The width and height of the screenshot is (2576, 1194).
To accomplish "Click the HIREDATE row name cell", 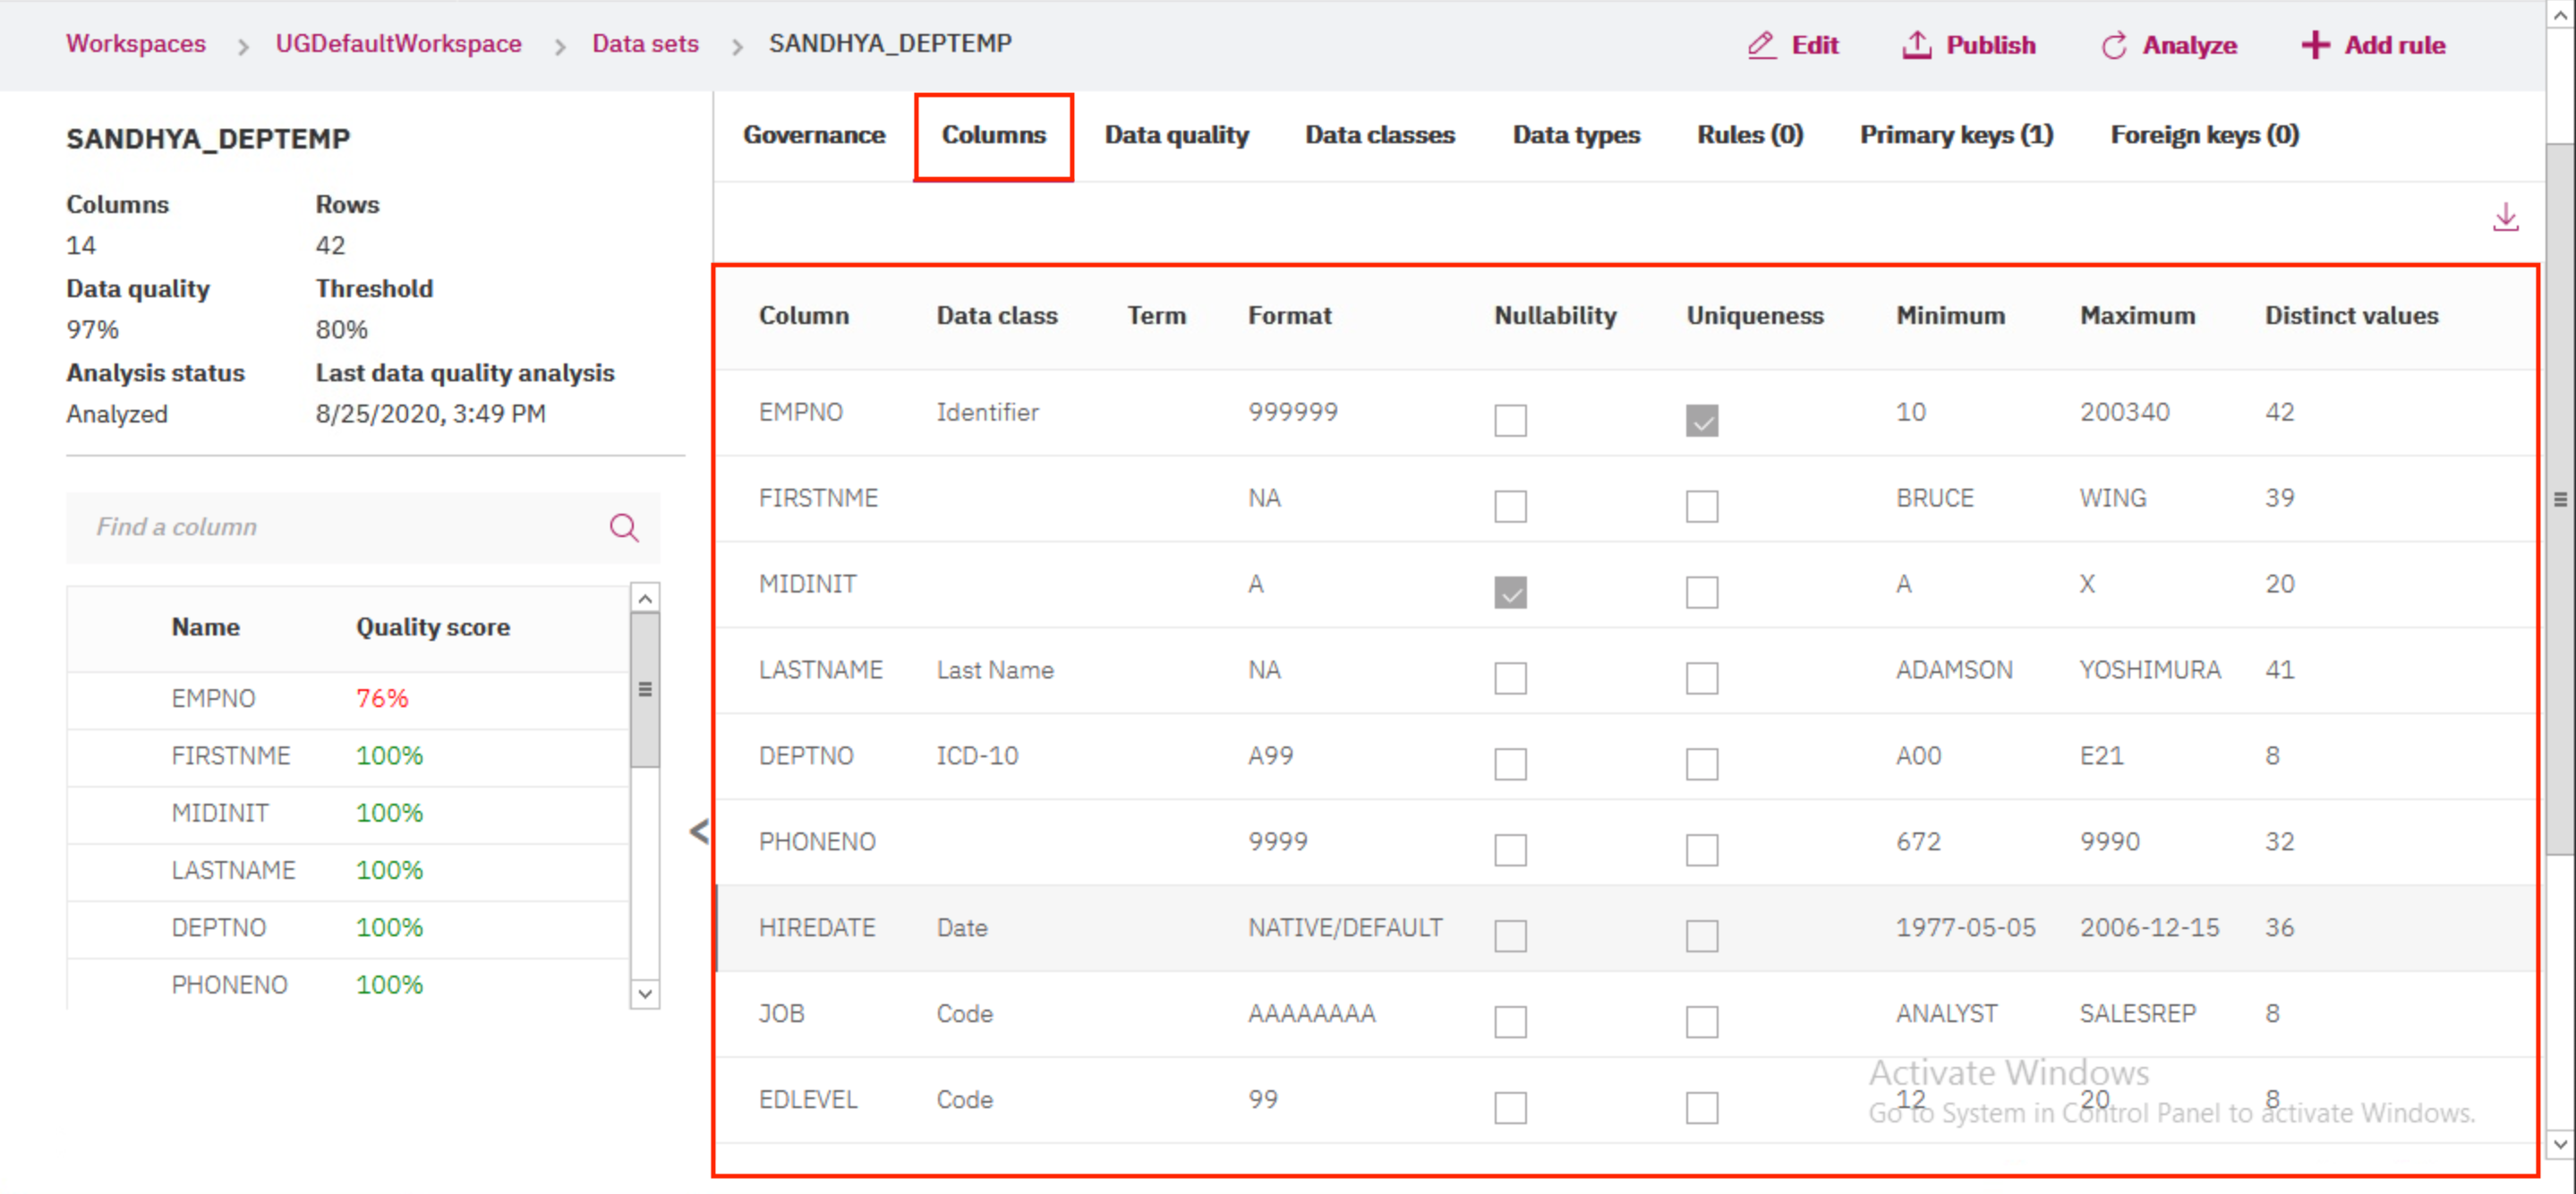I will pyautogui.click(x=816, y=928).
